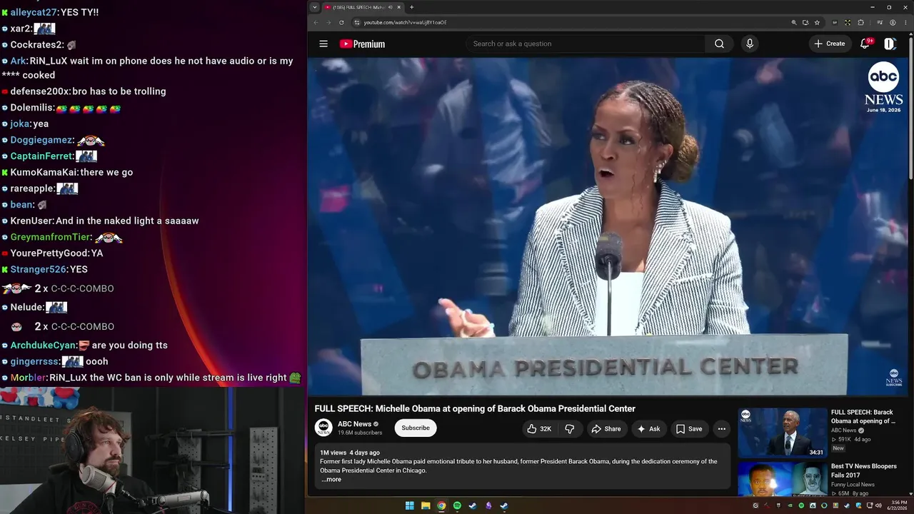Screen dimensions: 914x514
Task: Switch to Chrome on taskbar
Action: pyautogui.click(x=441, y=505)
